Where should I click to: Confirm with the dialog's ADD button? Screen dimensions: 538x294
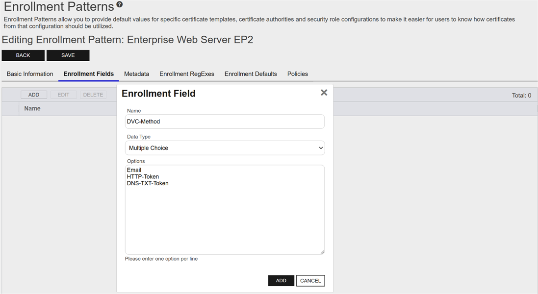coord(281,281)
